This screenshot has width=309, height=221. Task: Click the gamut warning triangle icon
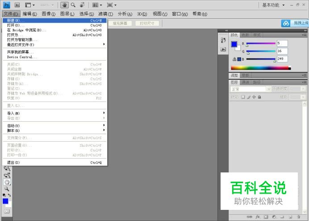(x=234, y=59)
